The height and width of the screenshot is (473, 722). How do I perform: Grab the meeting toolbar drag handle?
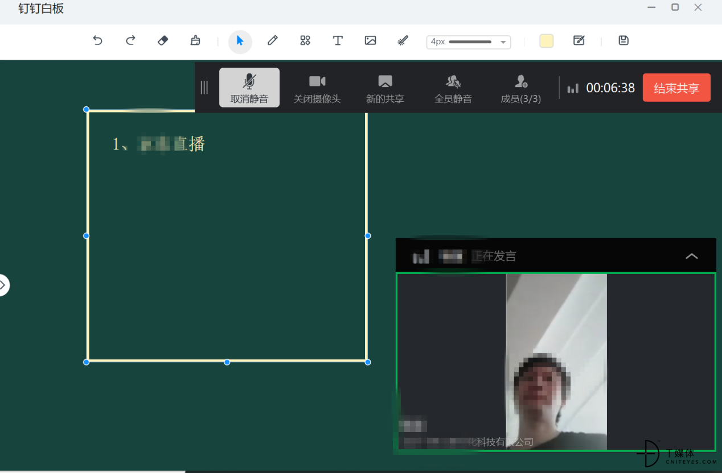click(x=204, y=88)
